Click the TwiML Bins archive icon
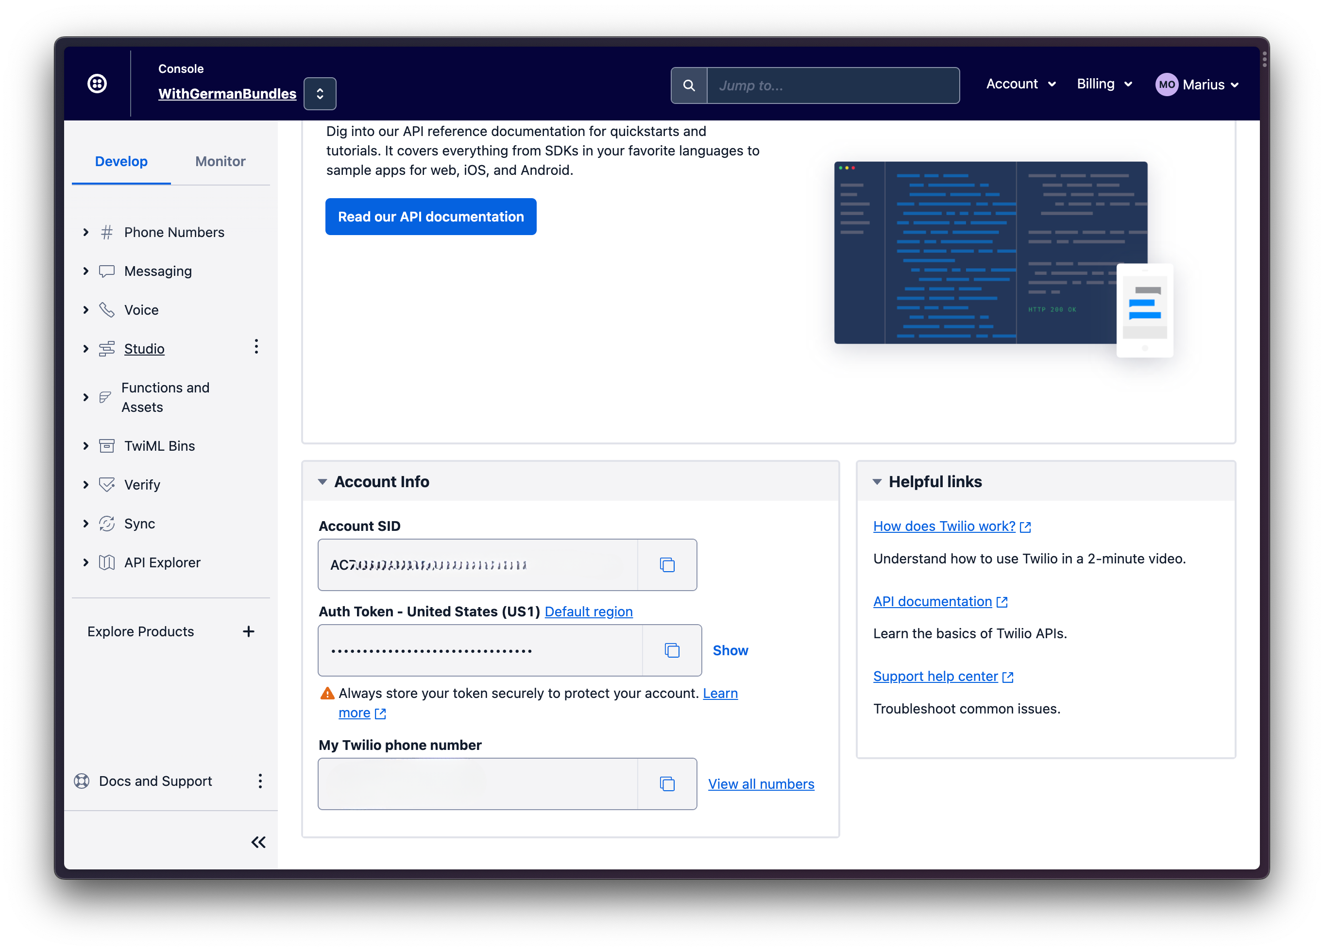The height and width of the screenshot is (951, 1324). [x=106, y=446]
